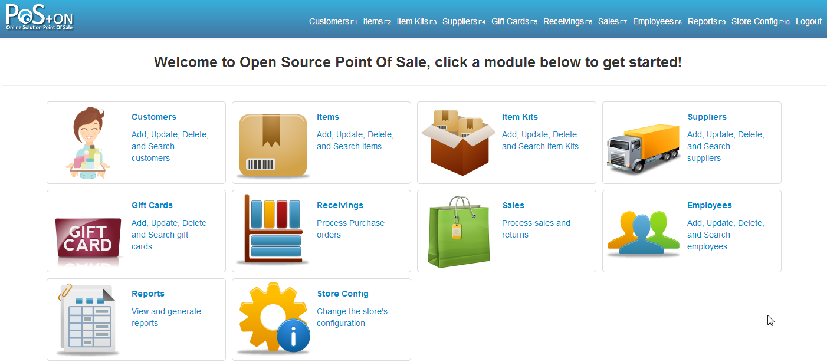Viewport: 827px width, 362px height.
Task: Click the Employees colored people icon
Action: coord(644,233)
